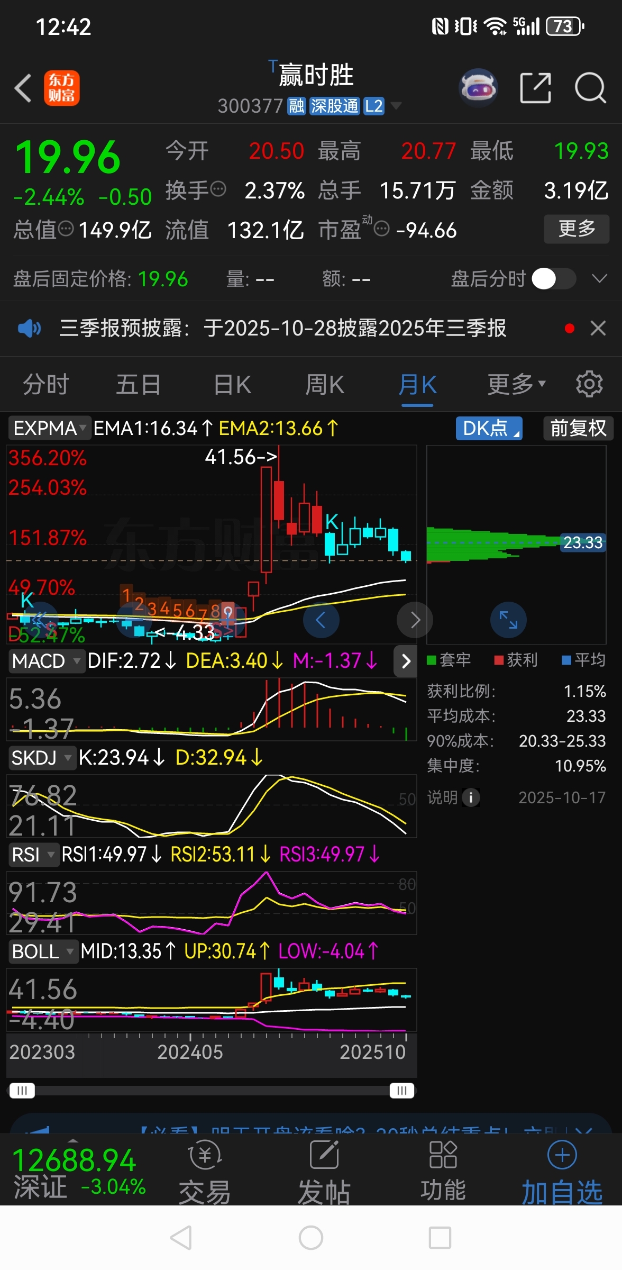The image size is (622, 1270).
Task: Switch to 分时 tab
Action: (46, 384)
